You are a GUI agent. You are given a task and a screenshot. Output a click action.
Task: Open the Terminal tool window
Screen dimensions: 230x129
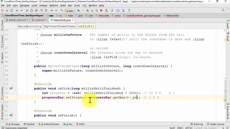coord(29,124)
